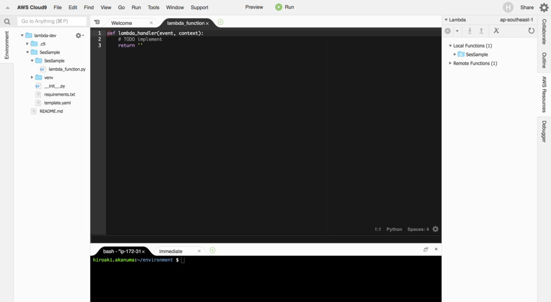The image size is (551, 302).
Task: Collapse Local Functions group
Action: click(450, 46)
